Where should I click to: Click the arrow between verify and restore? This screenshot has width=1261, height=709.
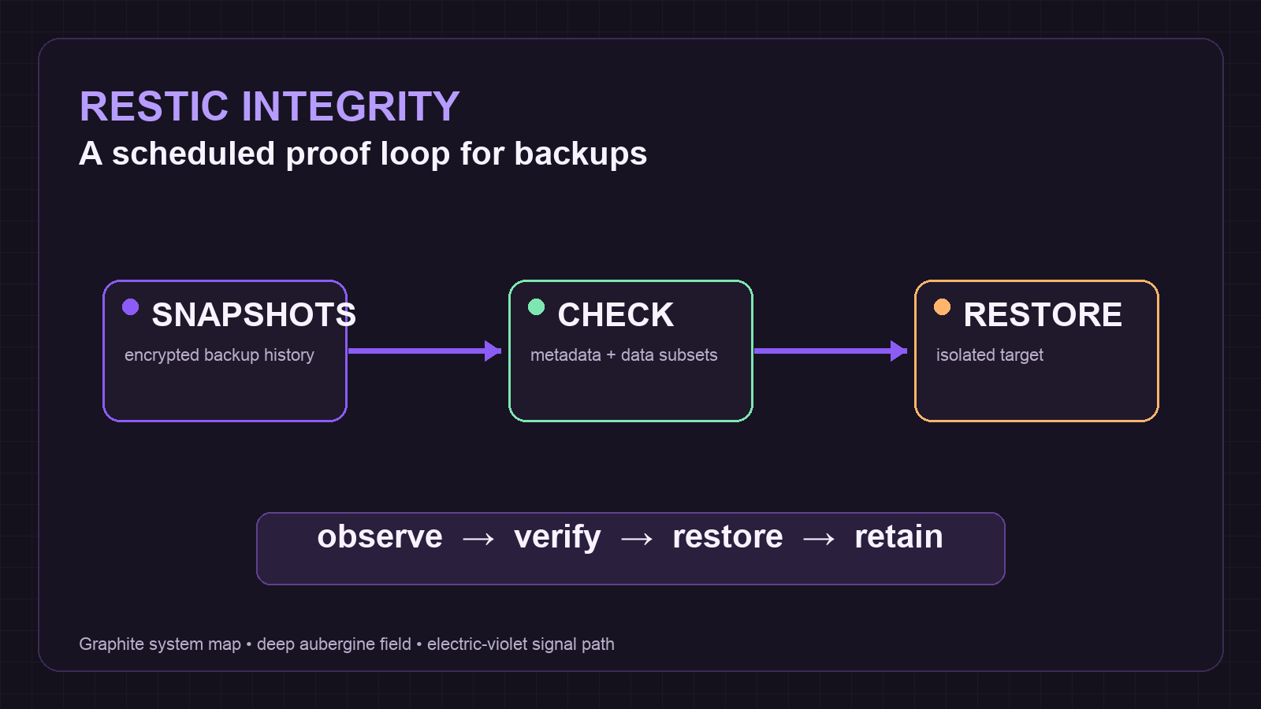point(637,539)
